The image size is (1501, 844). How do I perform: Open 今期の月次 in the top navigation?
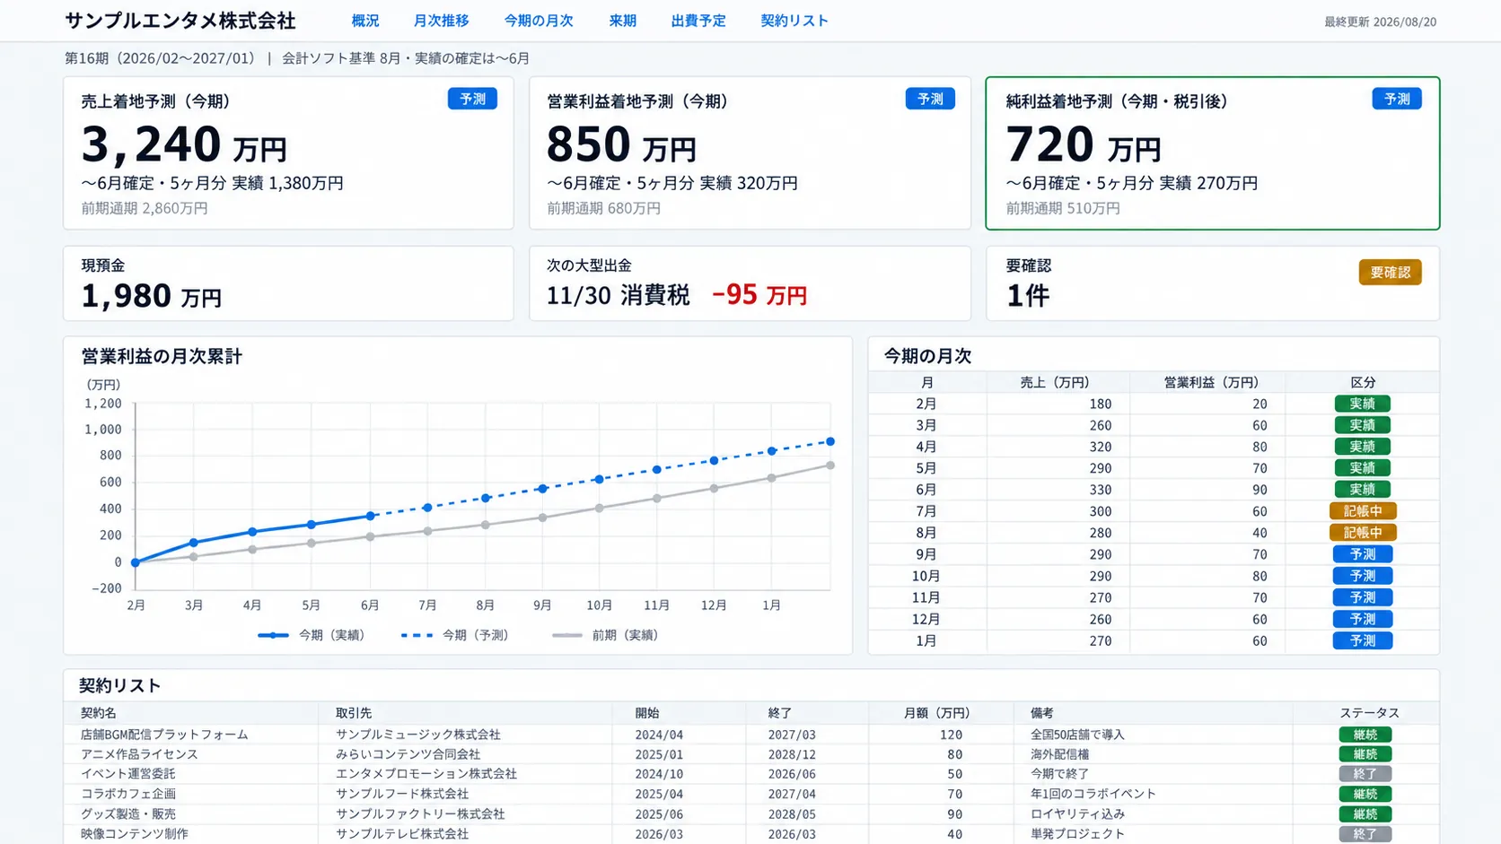click(x=539, y=21)
